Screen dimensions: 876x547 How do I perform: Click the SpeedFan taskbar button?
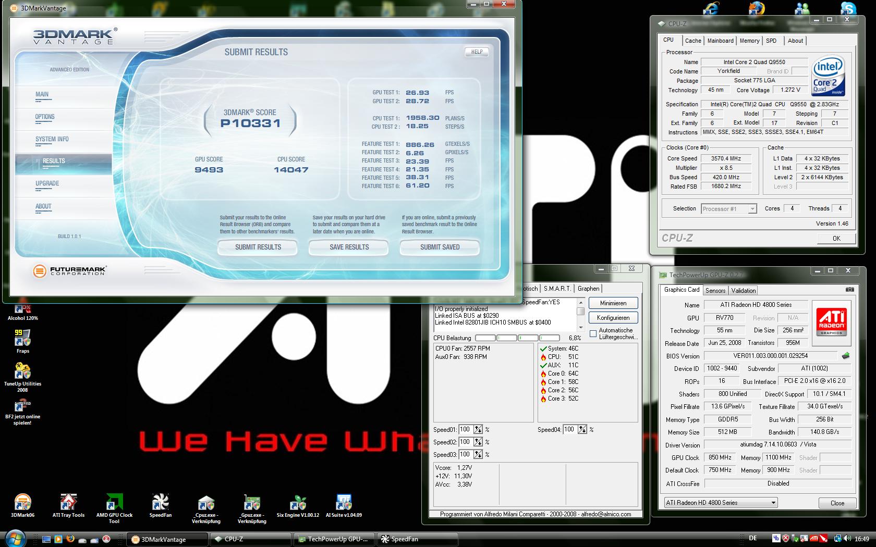coord(418,539)
